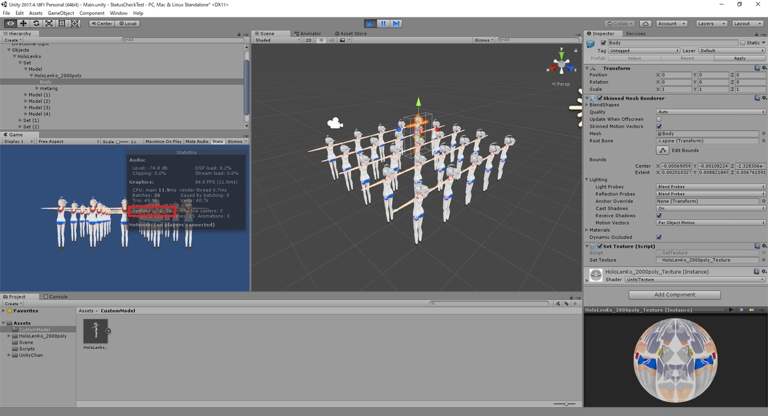The image size is (768, 416).
Task: Switch to the Animator tab
Action: 308,33
